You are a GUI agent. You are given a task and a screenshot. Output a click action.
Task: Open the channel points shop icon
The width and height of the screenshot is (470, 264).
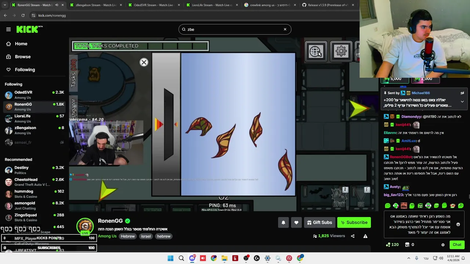pos(407,245)
